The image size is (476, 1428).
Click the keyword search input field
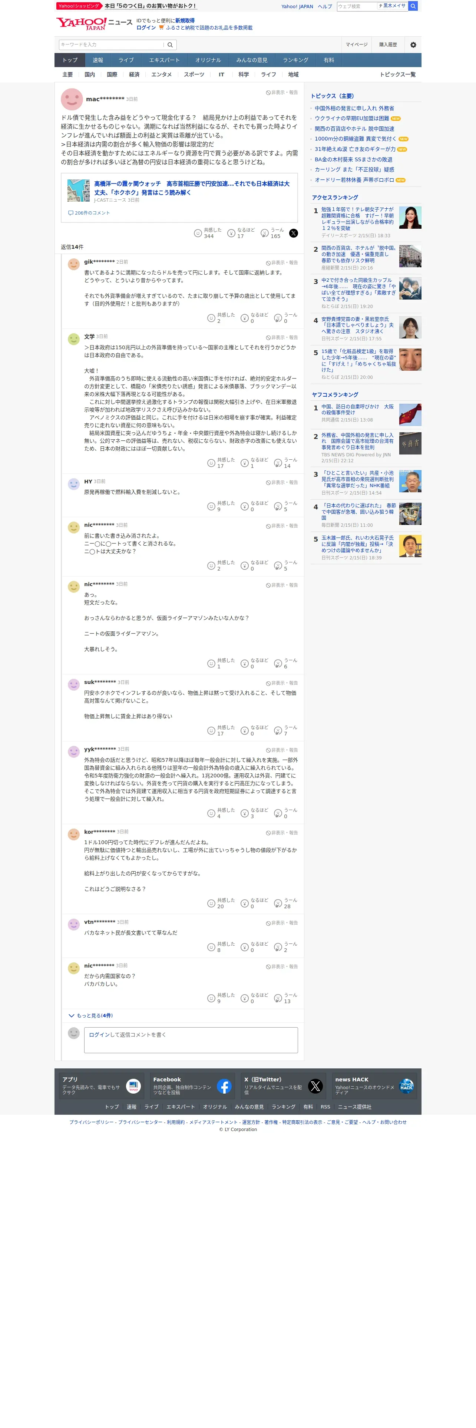click(111, 45)
